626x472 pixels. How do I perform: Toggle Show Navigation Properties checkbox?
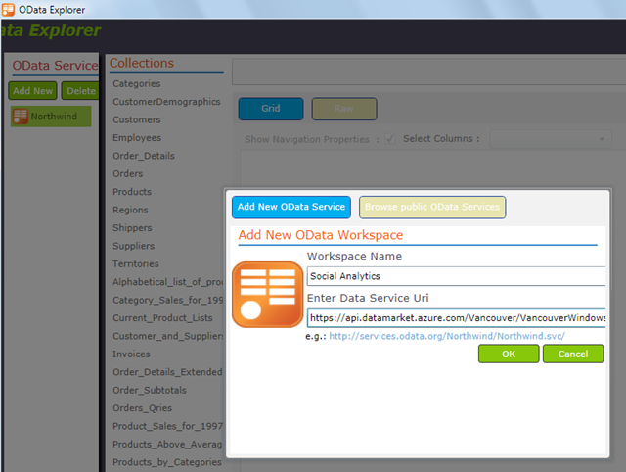390,139
